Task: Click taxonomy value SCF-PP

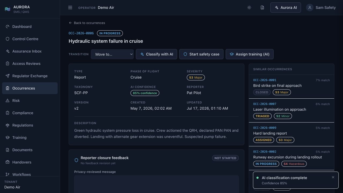Action: coord(81,93)
